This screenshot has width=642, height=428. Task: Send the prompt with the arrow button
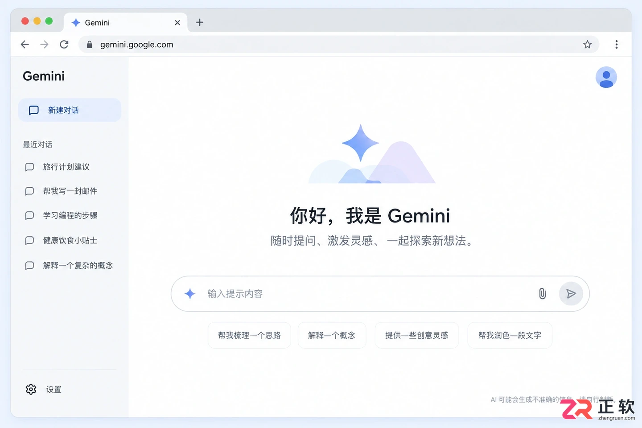[571, 294]
